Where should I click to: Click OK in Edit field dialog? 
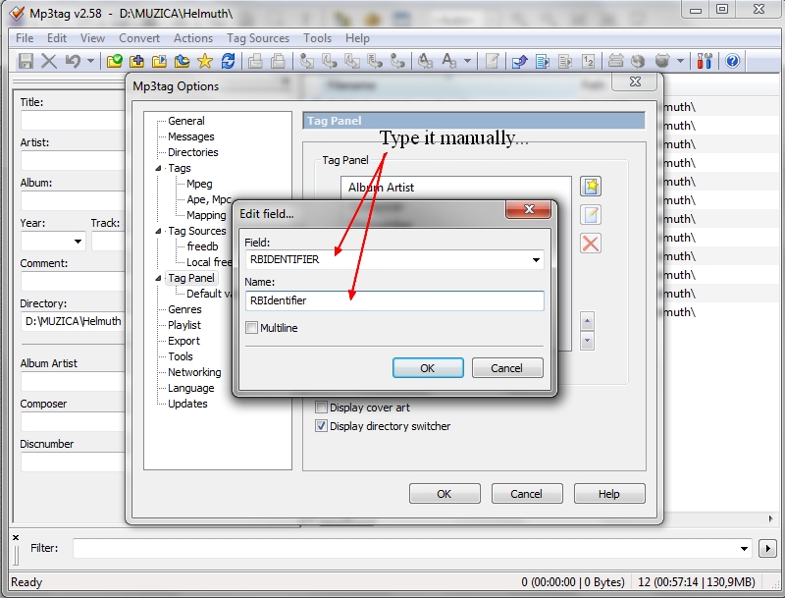[x=428, y=368]
